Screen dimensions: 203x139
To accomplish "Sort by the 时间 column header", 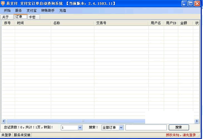I will [x=33, y=23].
